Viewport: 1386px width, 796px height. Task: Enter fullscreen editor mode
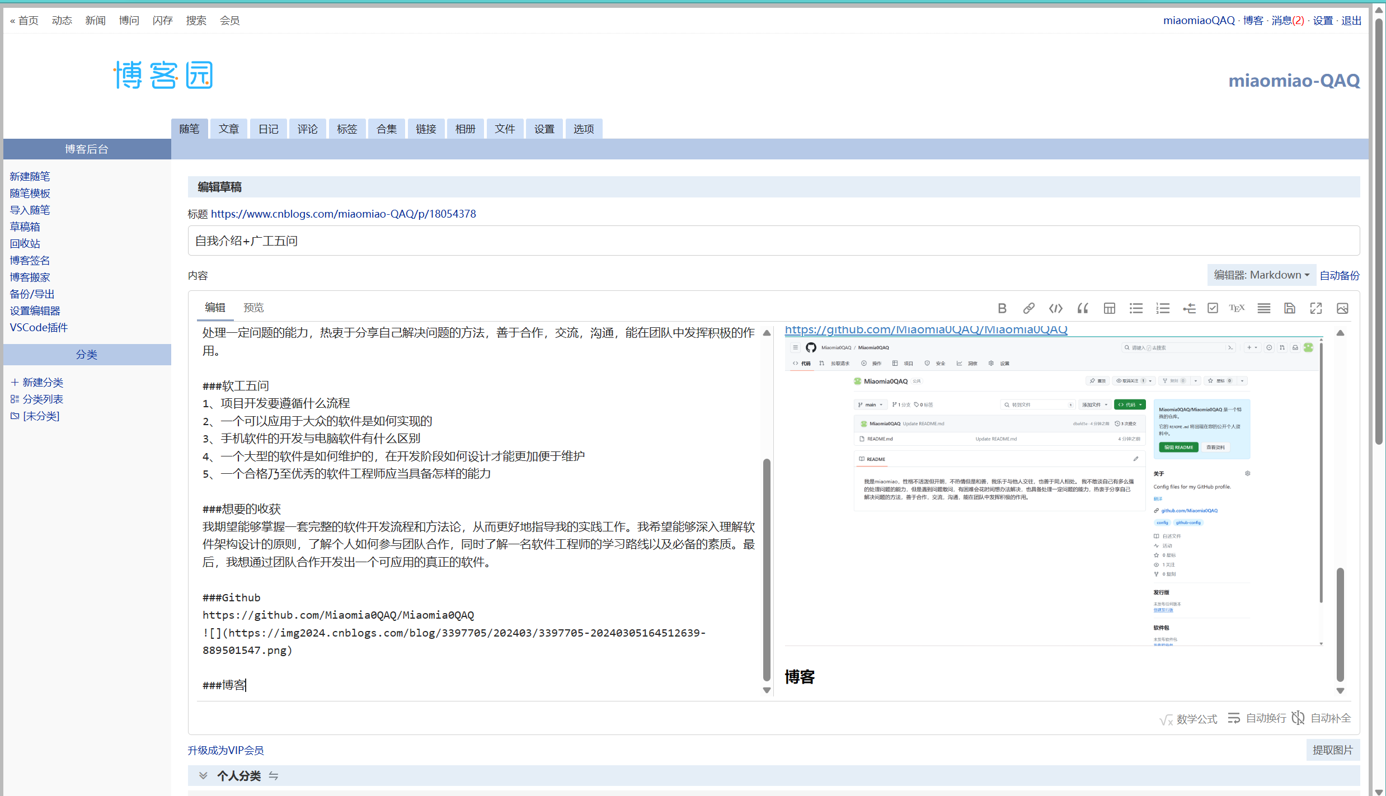click(x=1316, y=308)
